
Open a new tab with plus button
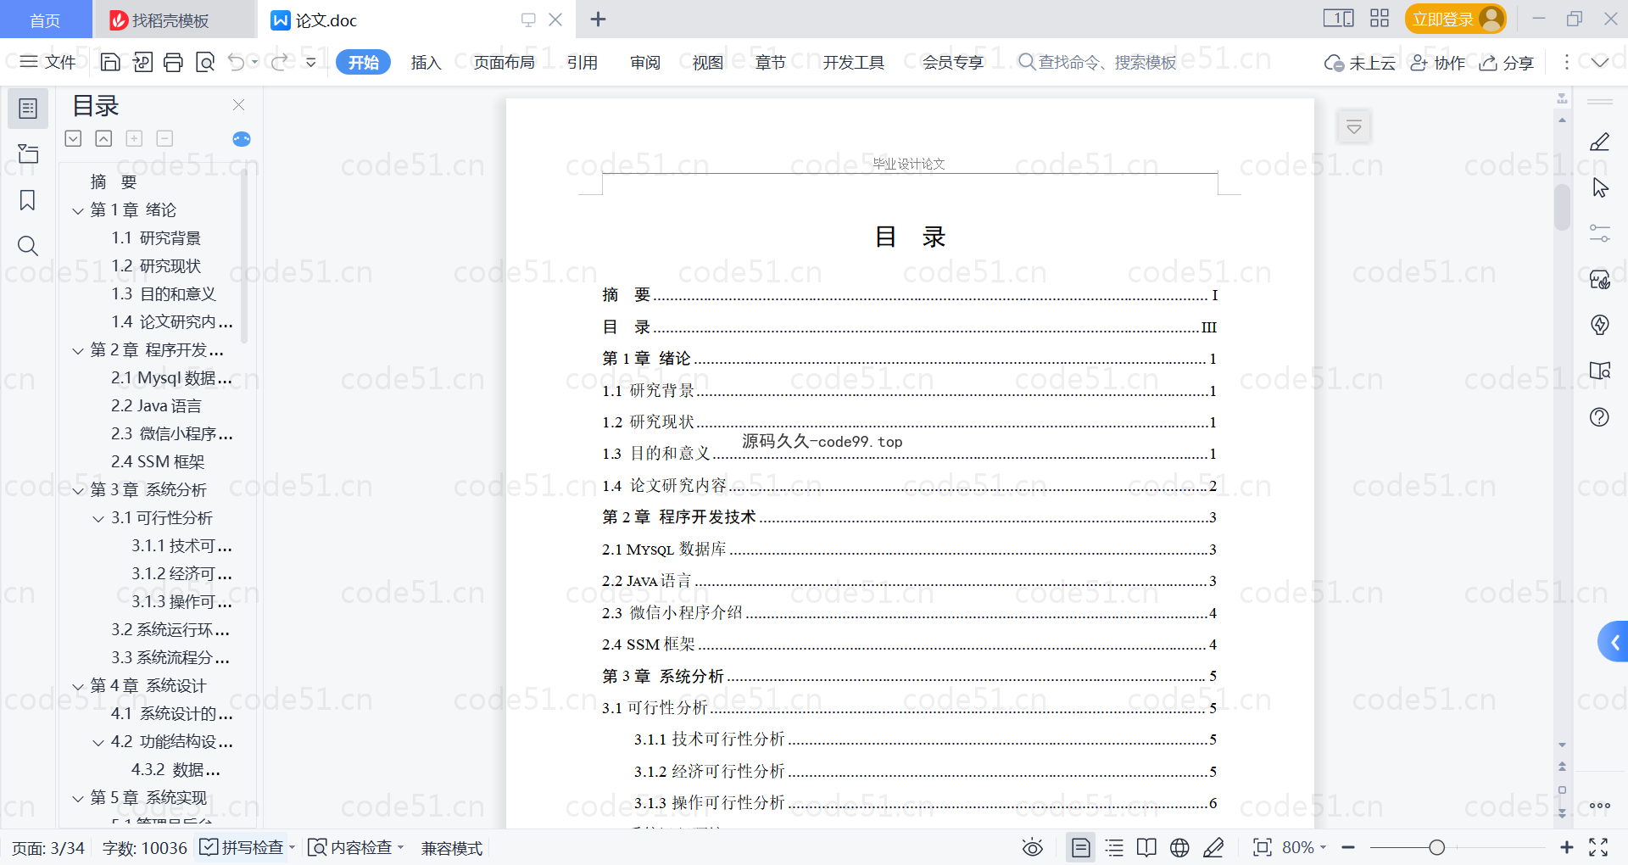598,19
